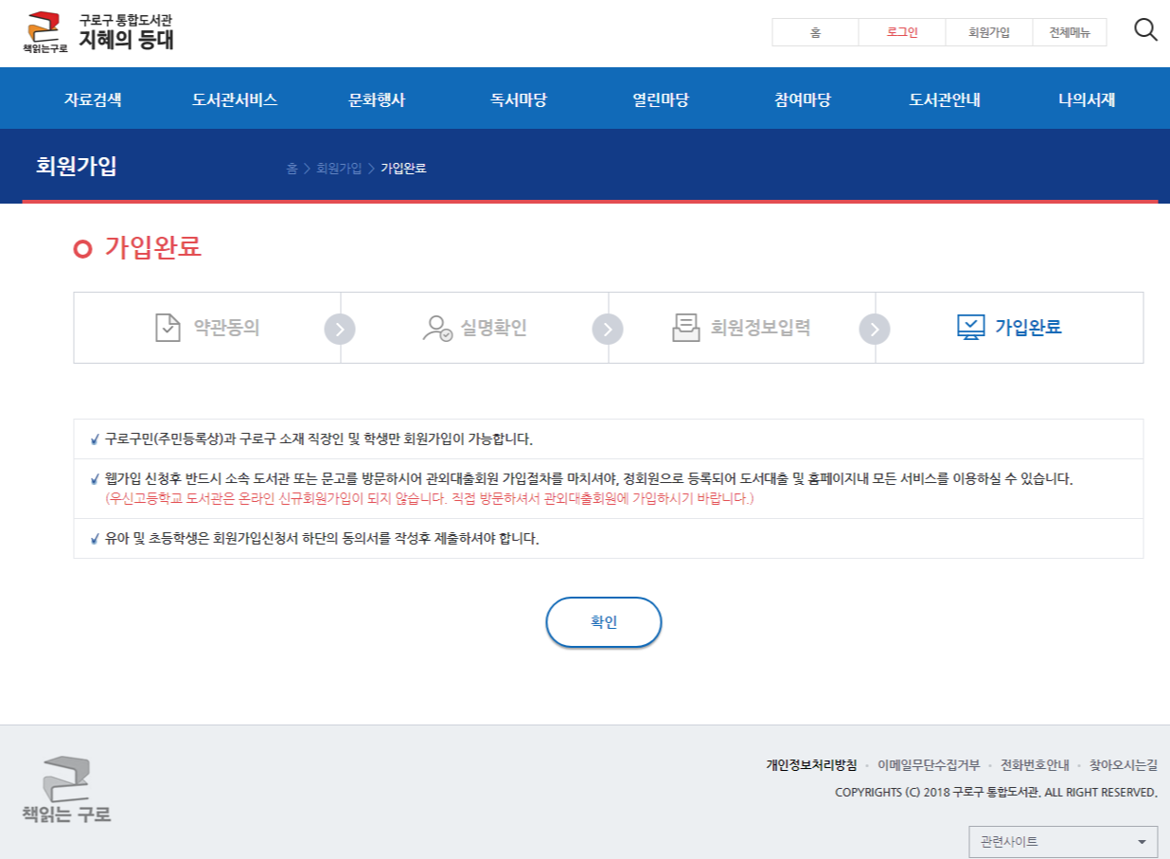Open the 문화행사 menu
The image size is (1170, 859).
[377, 99]
